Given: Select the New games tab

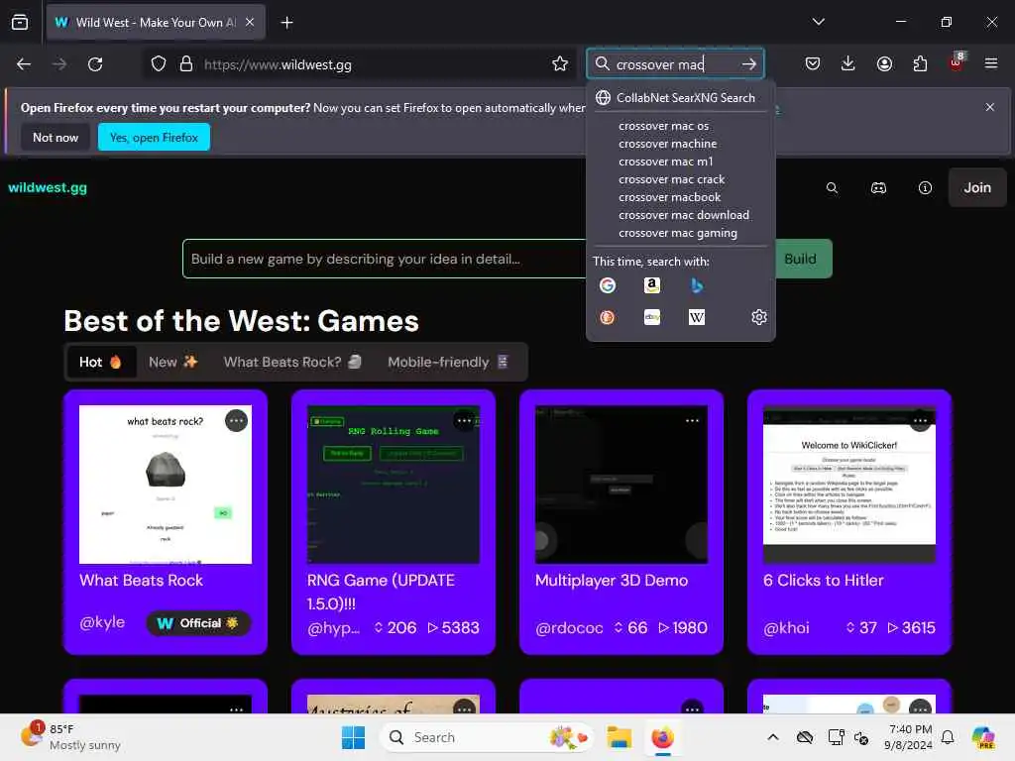Looking at the screenshot, I should pyautogui.click(x=172, y=362).
